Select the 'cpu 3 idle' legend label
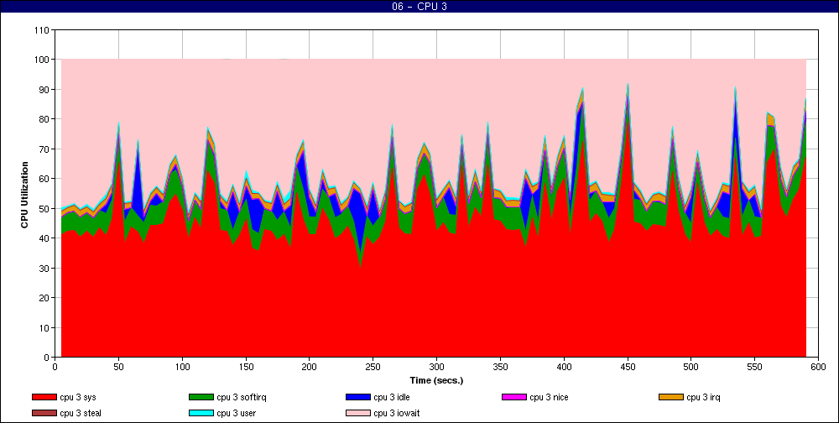This screenshot has width=839, height=423. tap(392, 398)
